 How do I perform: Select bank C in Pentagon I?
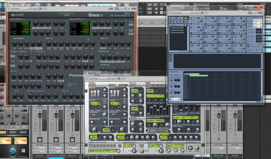pyautogui.click(x=94, y=15)
